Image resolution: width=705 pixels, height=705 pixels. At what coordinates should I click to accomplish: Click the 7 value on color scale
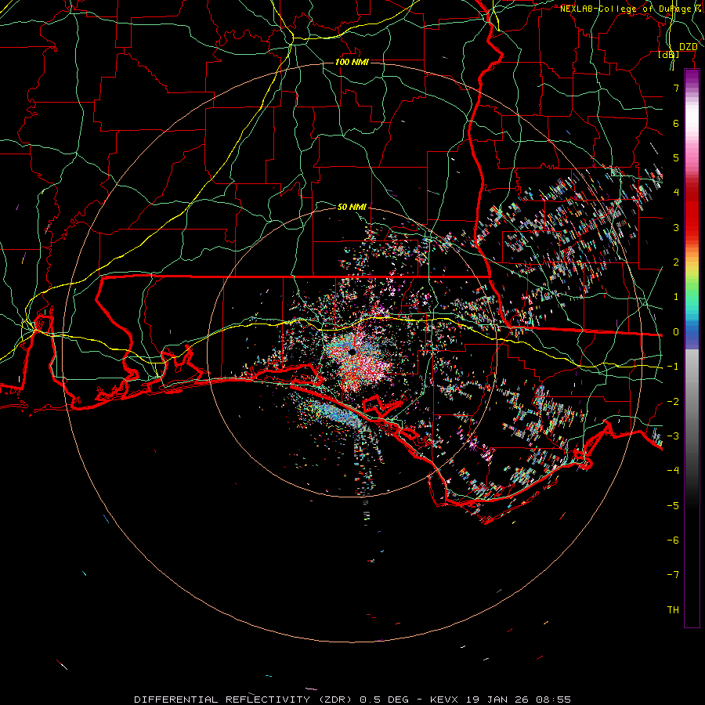676,88
